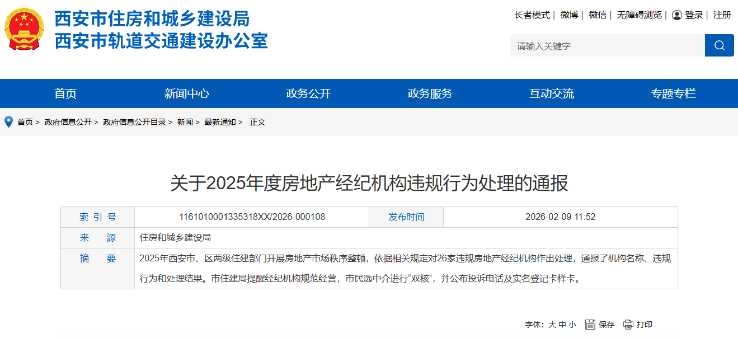Image resolution: width=738 pixels, height=338 pixels.
Task: Enable 长者模式 elder mode
Action: click(x=532, y=15)
